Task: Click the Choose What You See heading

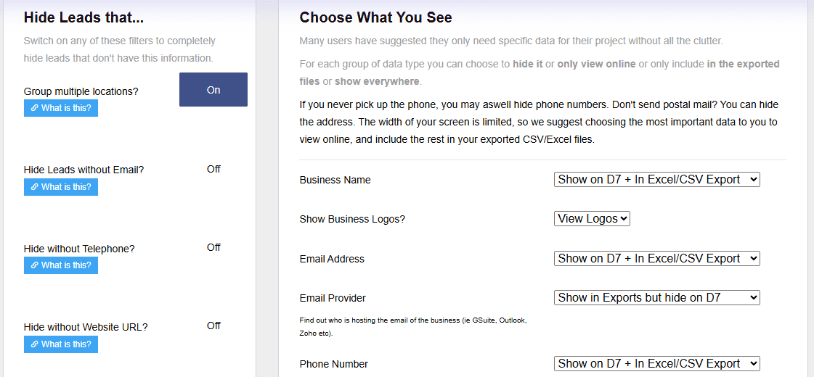Action: (x=375, y=17)
